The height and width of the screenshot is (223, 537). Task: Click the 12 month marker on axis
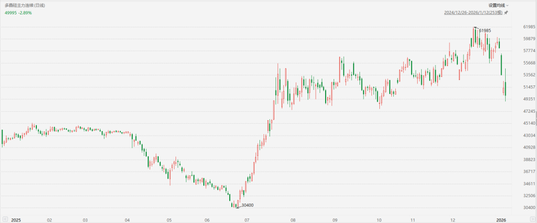point(453,219)
